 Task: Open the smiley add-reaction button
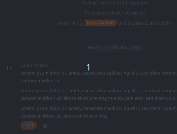45,125
